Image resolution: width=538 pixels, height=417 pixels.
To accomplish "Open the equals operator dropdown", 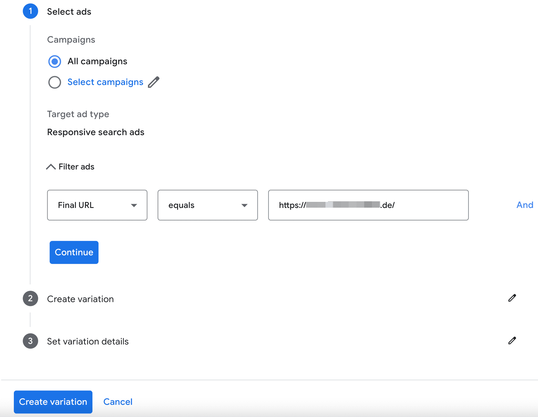I will click(208, 205).
